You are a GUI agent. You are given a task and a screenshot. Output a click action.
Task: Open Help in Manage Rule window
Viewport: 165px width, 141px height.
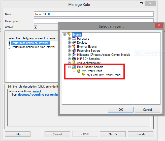tap(18, 134)
